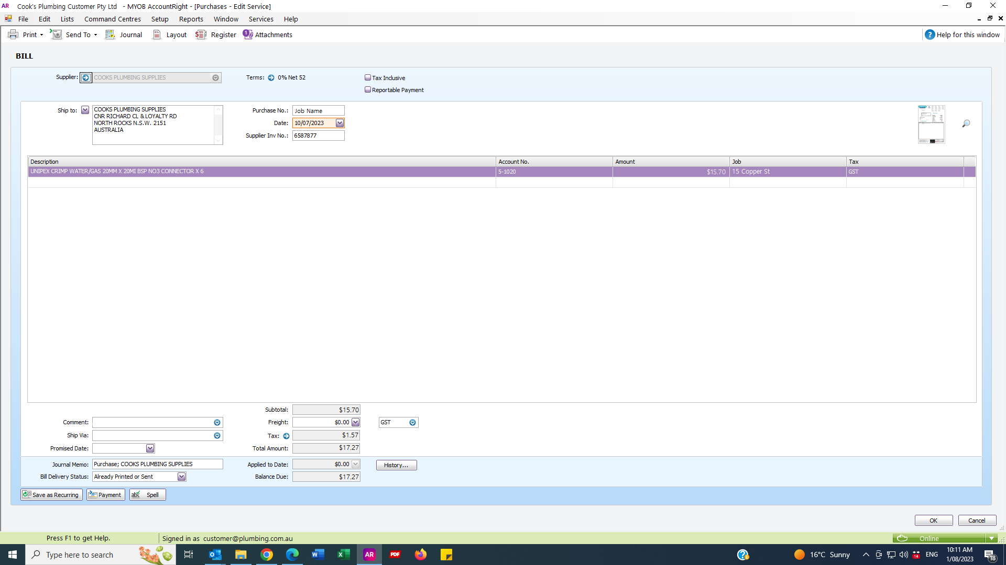
Task: Open Firefox from the taskbar
Action: click(421, 555)
